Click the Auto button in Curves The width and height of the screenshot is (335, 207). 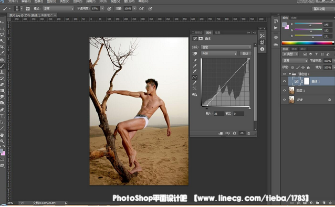pos(245,53)
